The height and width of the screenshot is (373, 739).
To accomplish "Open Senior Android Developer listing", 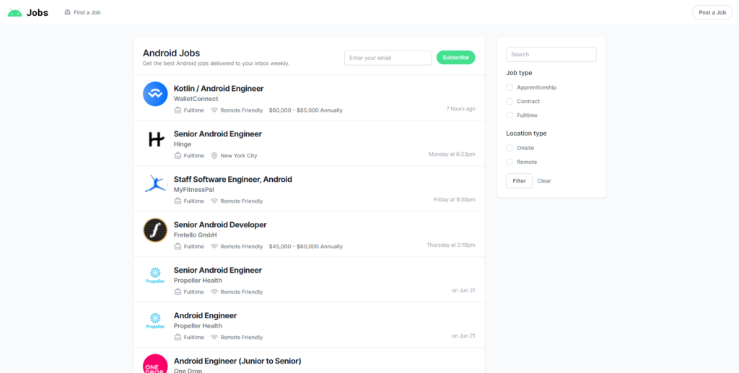I will pos(220,224).
